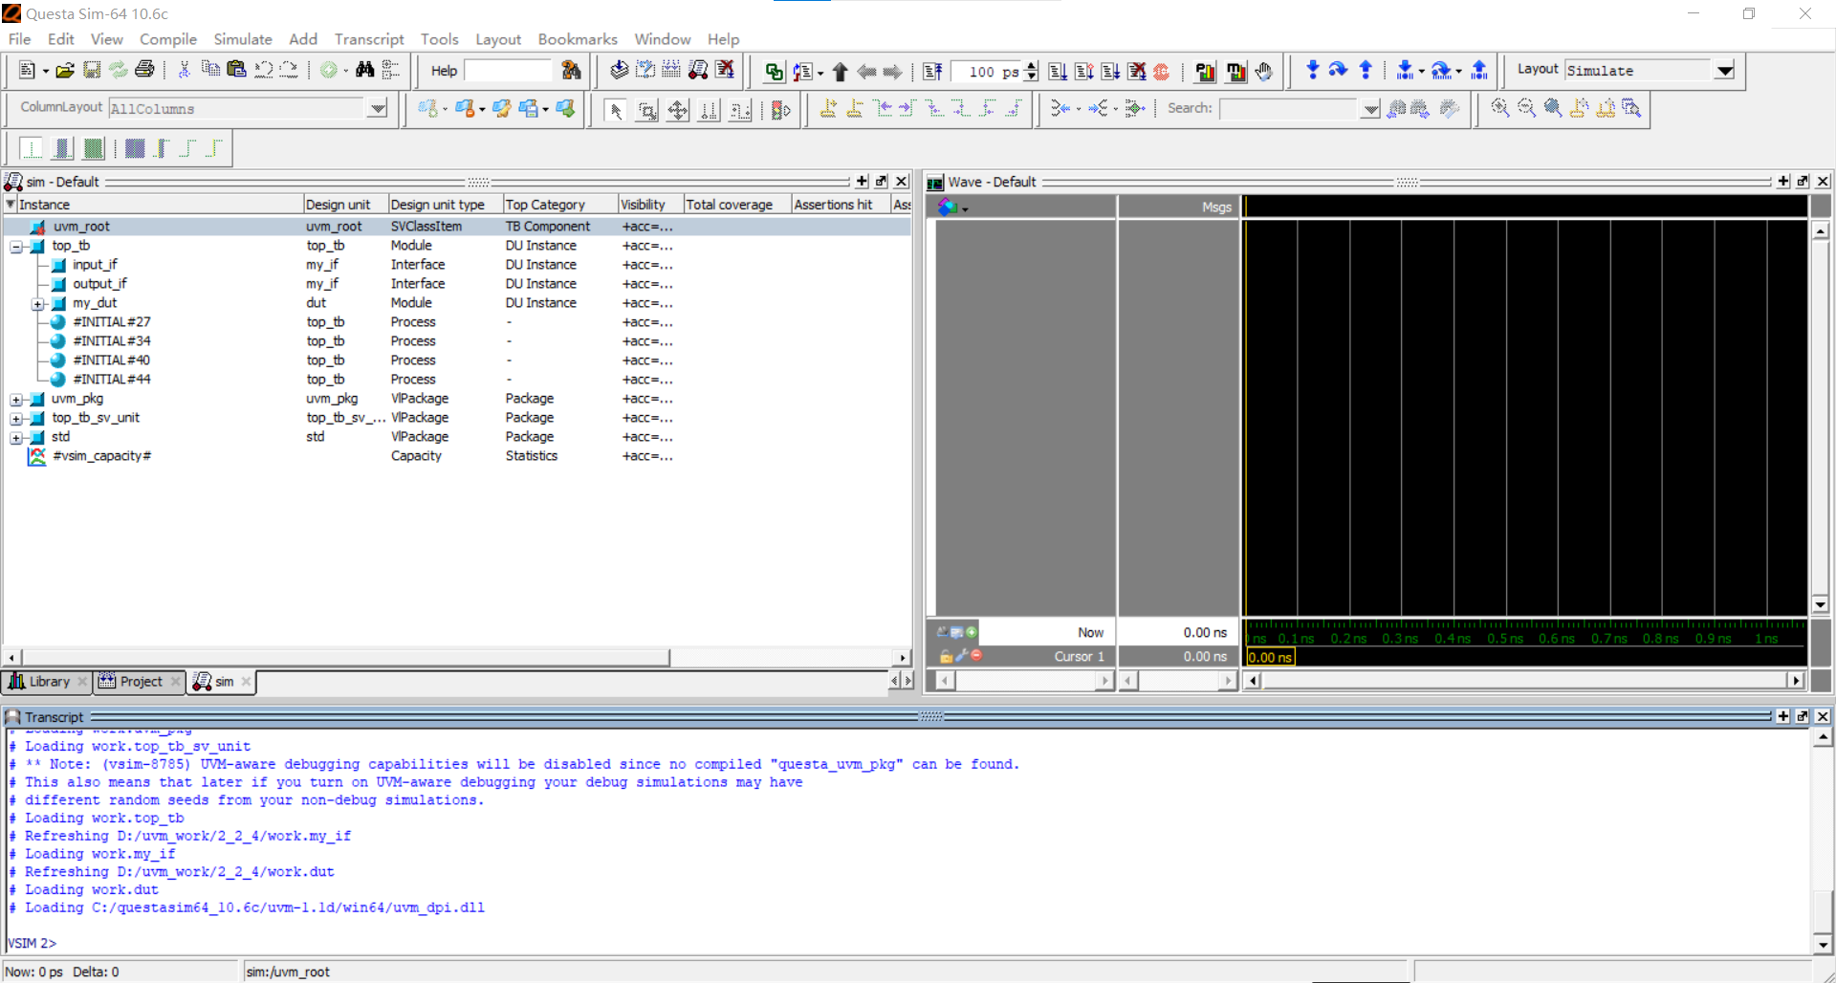Click the Insert Cursor button in Wave pane

972,632
